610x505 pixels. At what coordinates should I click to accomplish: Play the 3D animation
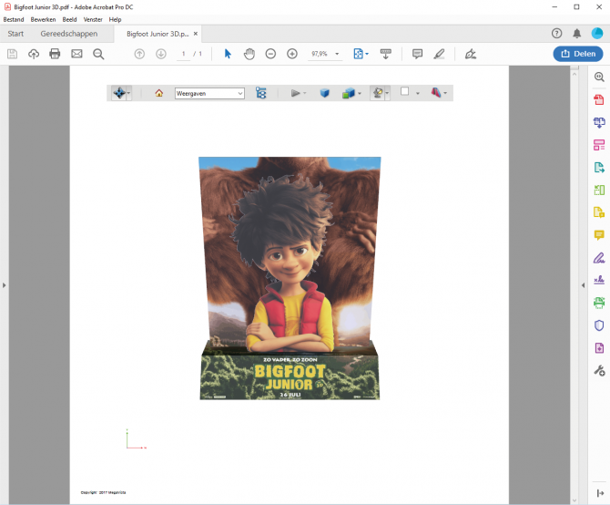click(296, 93)
